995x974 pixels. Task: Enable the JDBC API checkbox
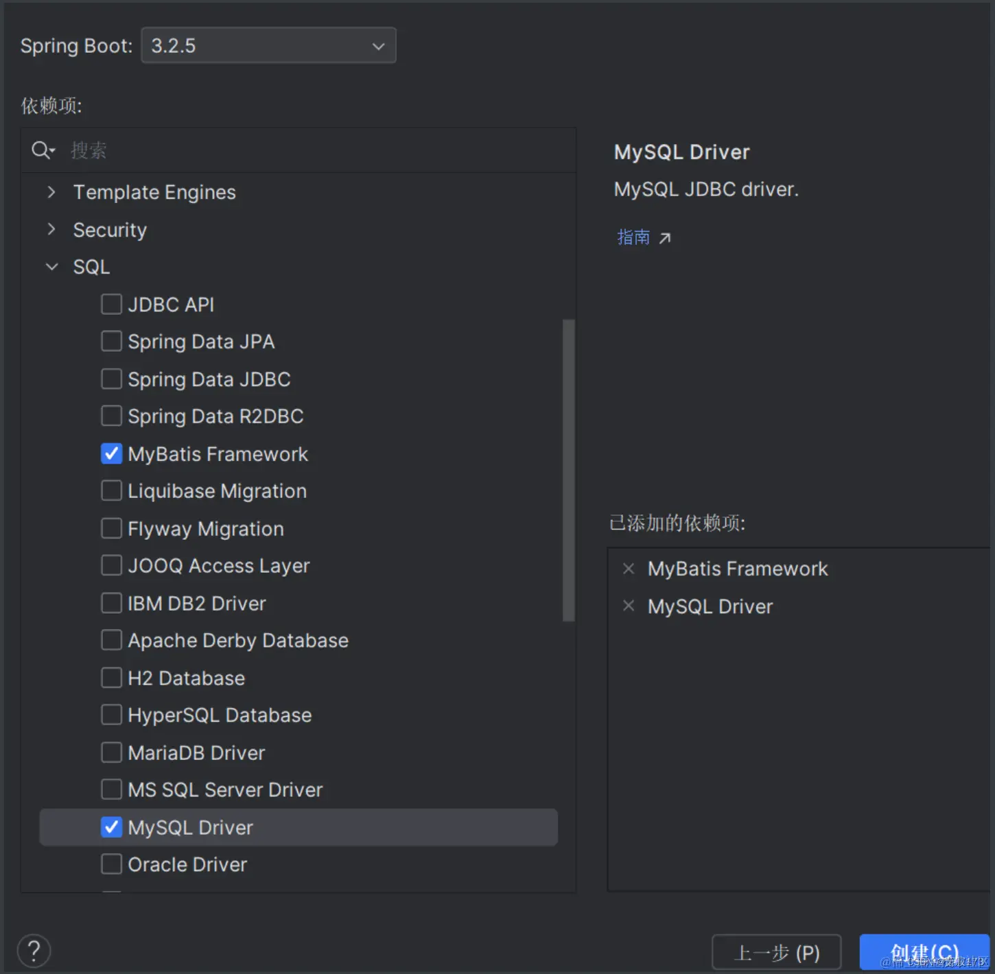pos(112,304)
